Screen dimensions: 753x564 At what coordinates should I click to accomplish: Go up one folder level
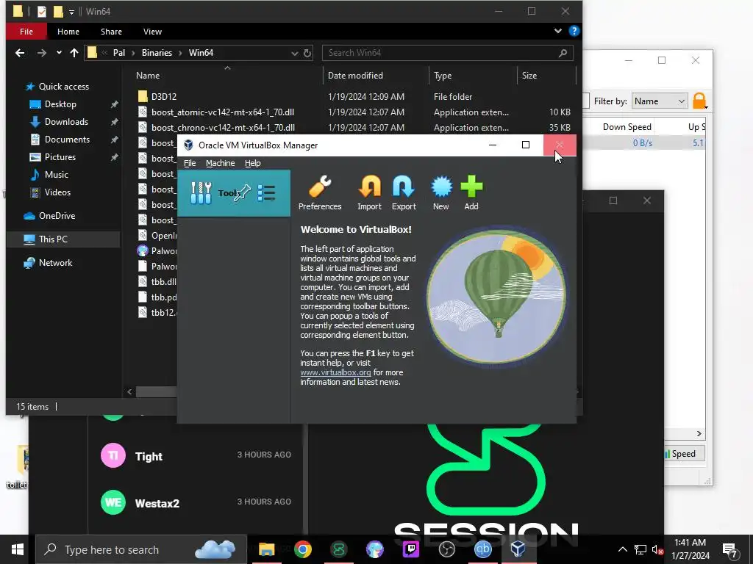(74, 53)
